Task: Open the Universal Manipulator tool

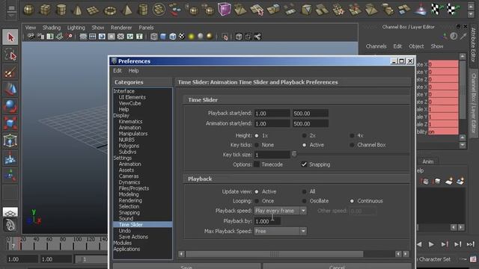Action: click(x=10, y=141)
